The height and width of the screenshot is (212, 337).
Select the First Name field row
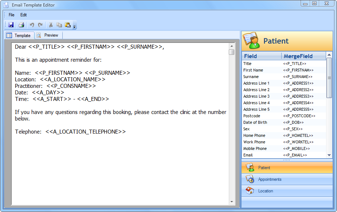(x=284, y=70)
